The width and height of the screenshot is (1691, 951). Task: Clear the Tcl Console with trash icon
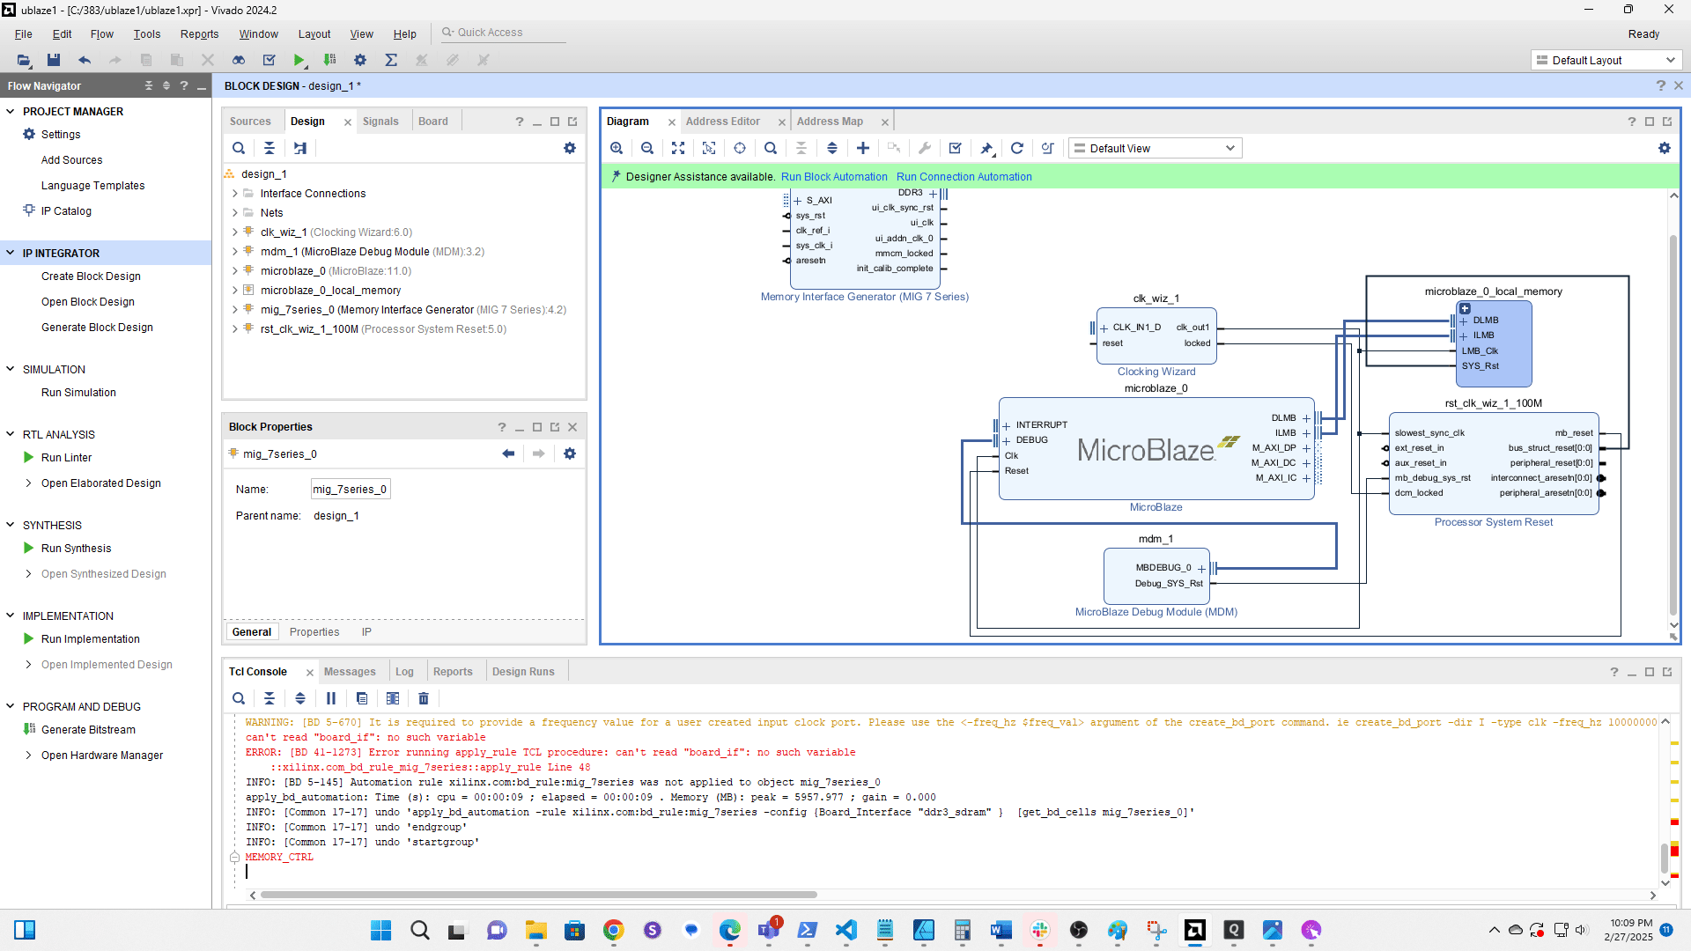tap(424, 698)
